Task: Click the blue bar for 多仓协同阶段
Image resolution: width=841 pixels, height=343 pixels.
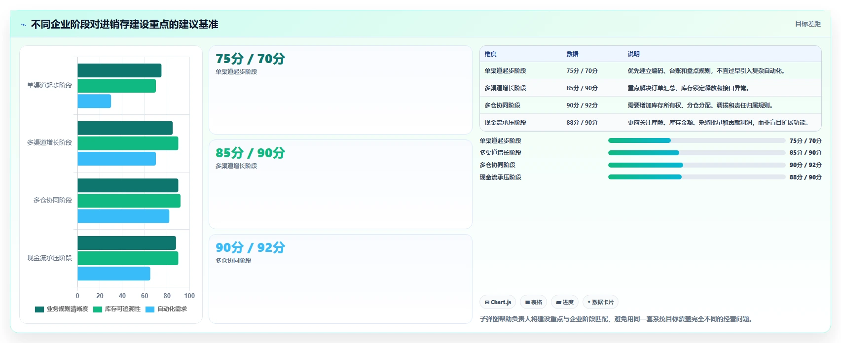Action: pos(123,216)
